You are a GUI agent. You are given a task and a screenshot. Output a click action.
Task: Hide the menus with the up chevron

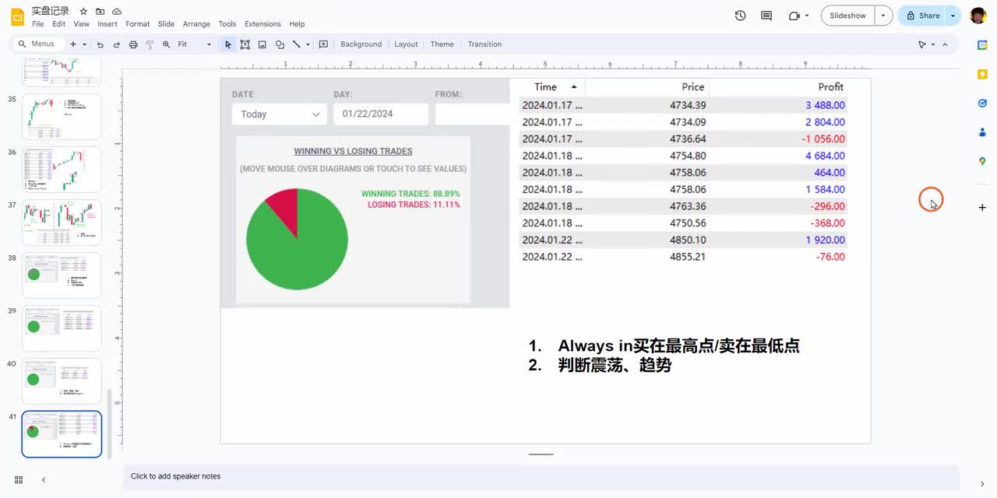[x=946, y=44]
